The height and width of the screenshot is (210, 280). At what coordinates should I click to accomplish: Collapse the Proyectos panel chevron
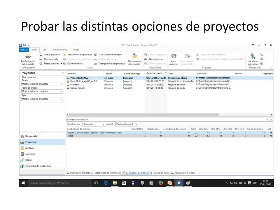click(x=63, y=73)
